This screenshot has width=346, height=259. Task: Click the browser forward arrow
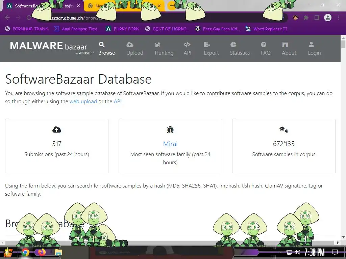18,18
